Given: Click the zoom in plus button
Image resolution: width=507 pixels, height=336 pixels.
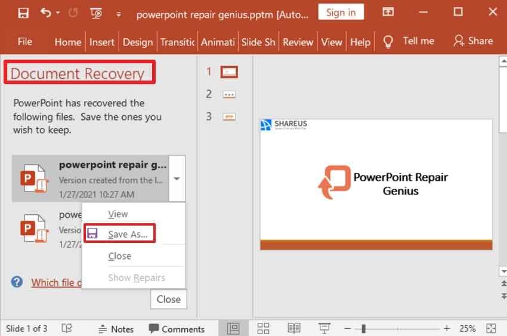Looking at the screenshot, I should 447,329.
